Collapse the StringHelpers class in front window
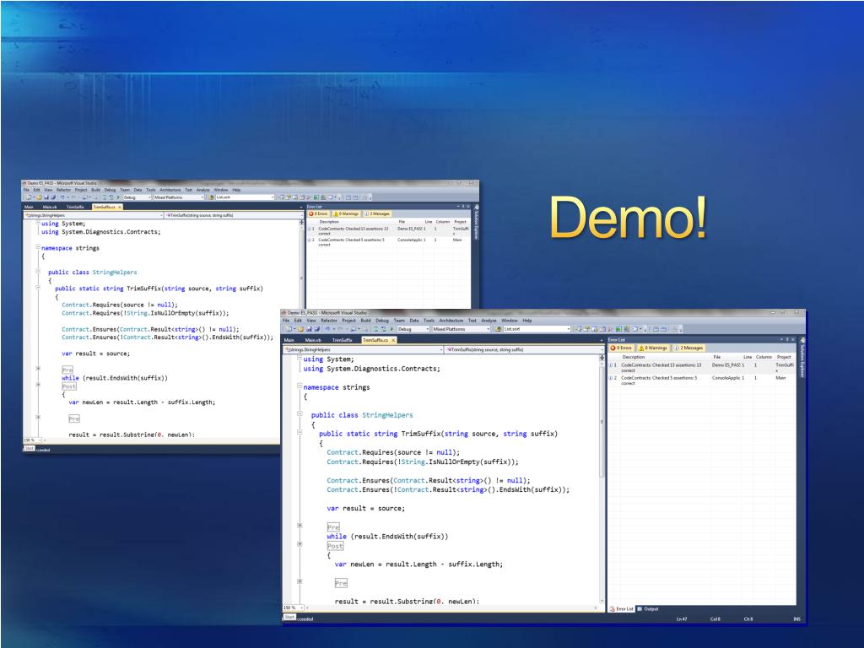864x648 pixels. 300,413
